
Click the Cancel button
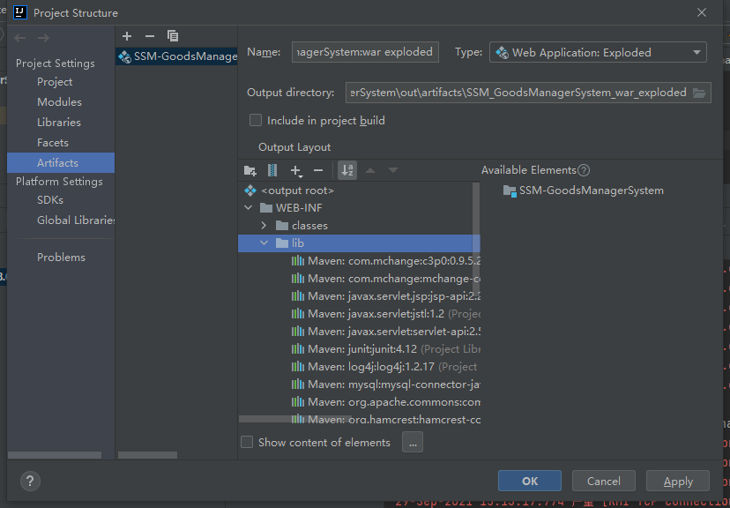point(603,481)
